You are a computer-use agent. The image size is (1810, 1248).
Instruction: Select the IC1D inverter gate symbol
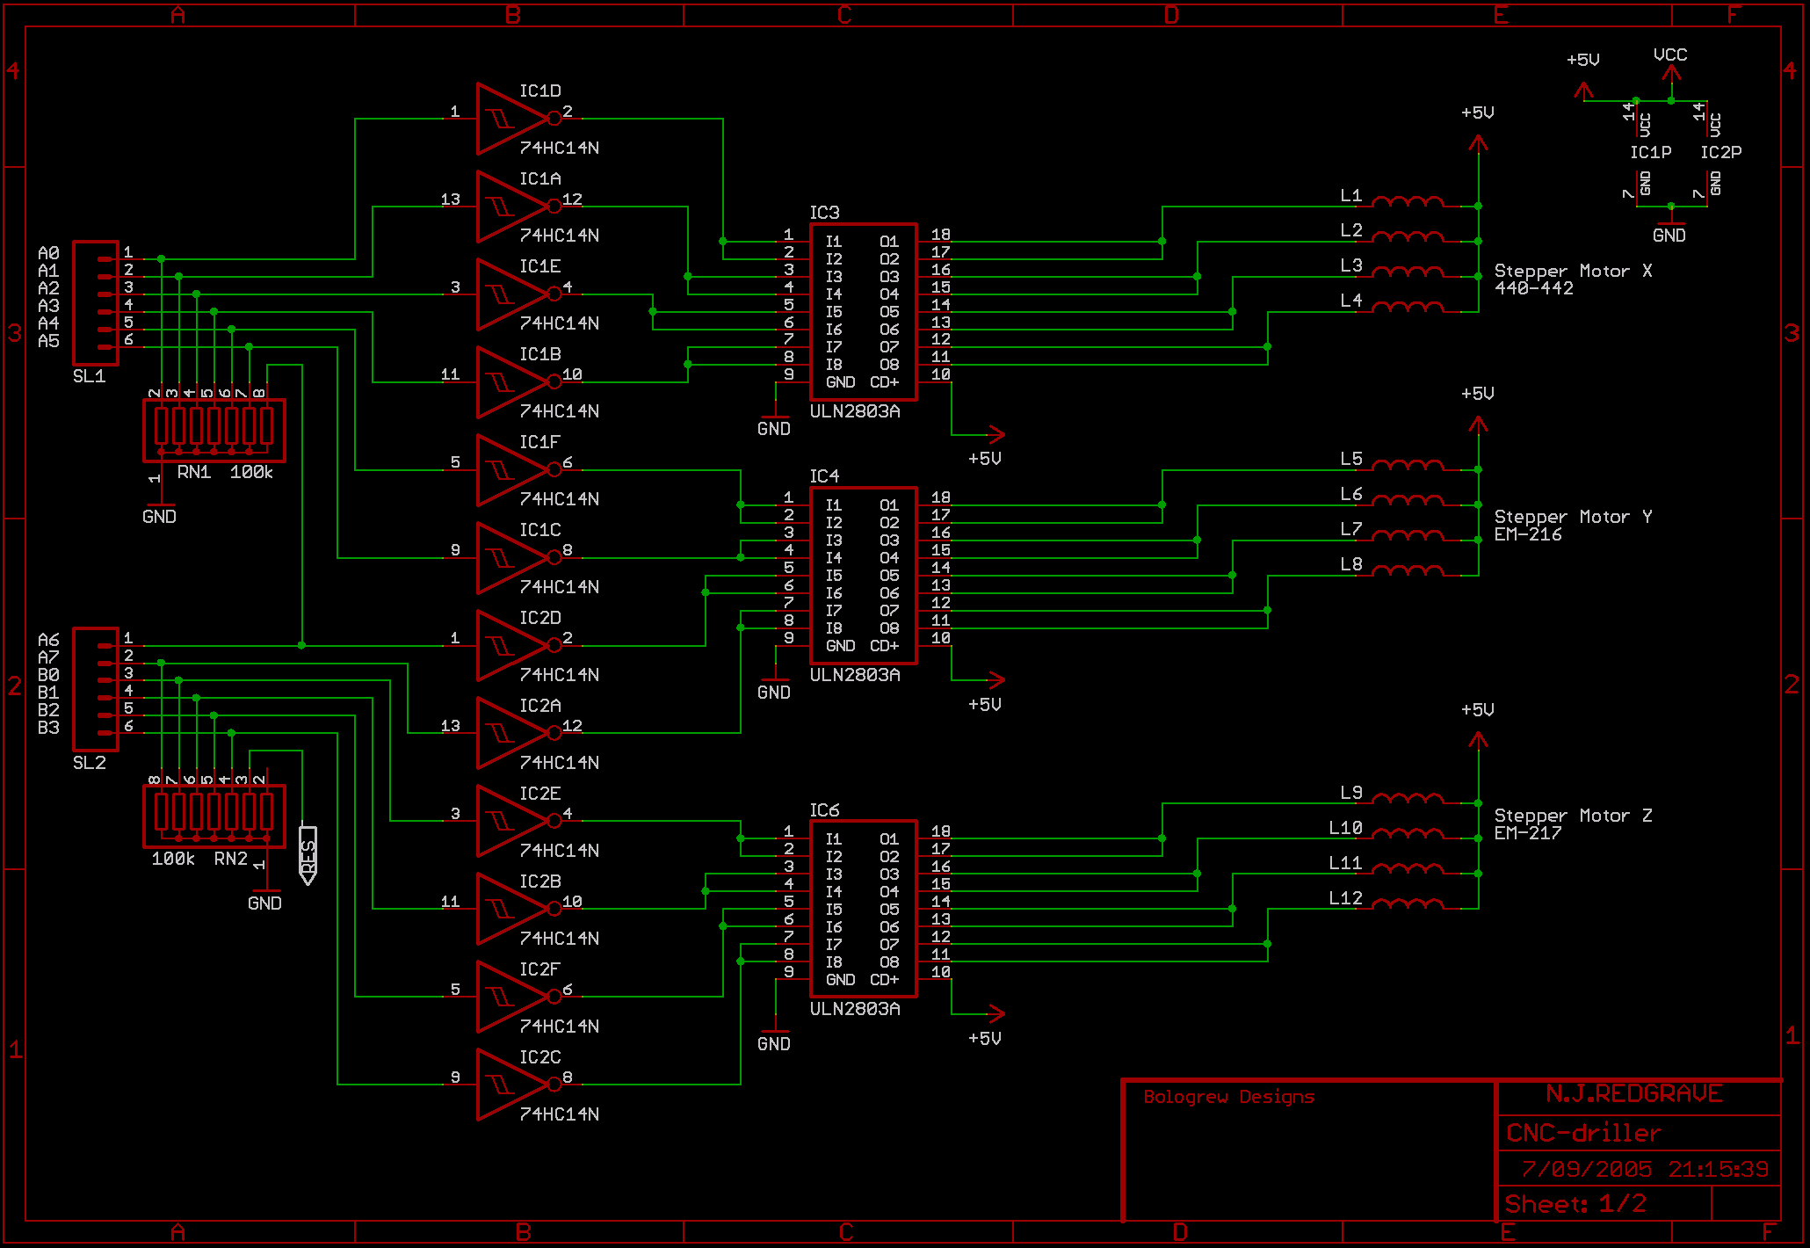[x=518, y=119]
